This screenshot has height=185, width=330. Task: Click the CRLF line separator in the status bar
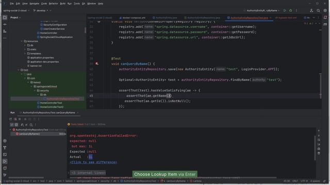click(x=295, y=181)
